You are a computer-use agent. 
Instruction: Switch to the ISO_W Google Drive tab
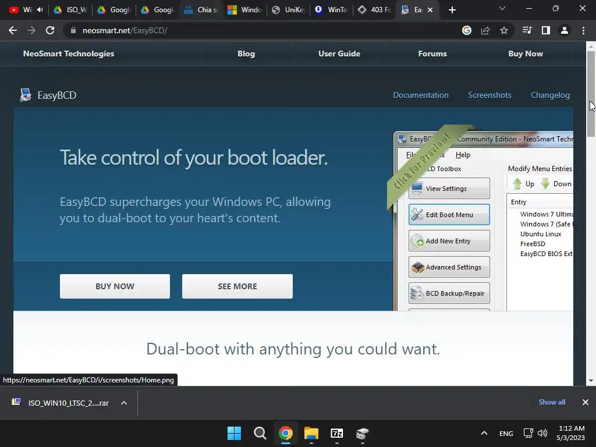(70, 10)
